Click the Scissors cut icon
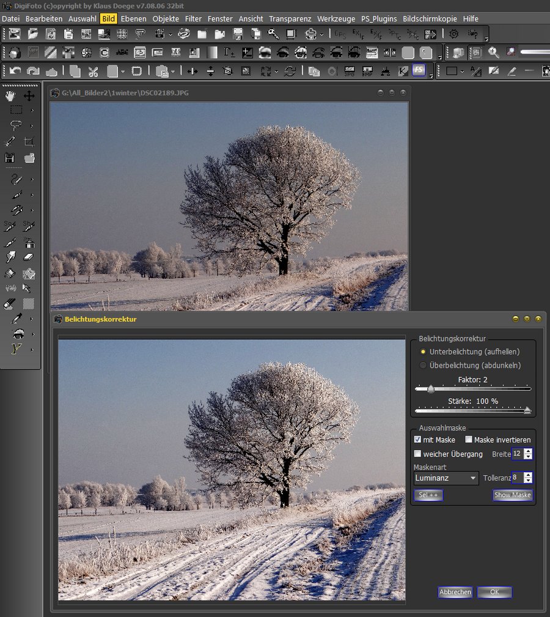The image size is (550, 617). pyautogui.click(x=93, y=71)
